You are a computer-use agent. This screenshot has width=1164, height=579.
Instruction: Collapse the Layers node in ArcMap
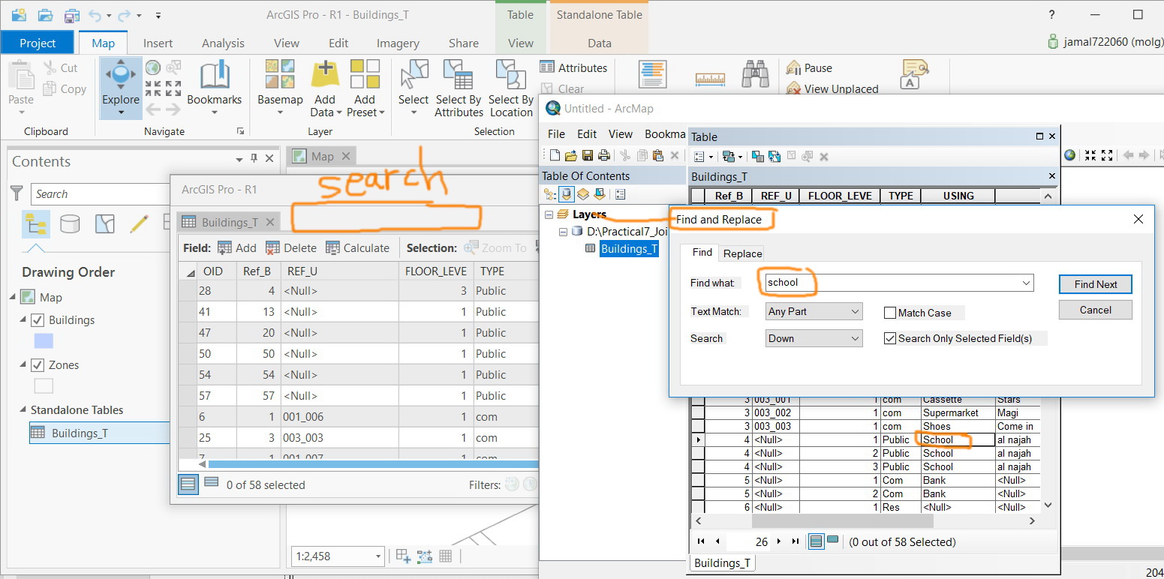click(549, 214)
